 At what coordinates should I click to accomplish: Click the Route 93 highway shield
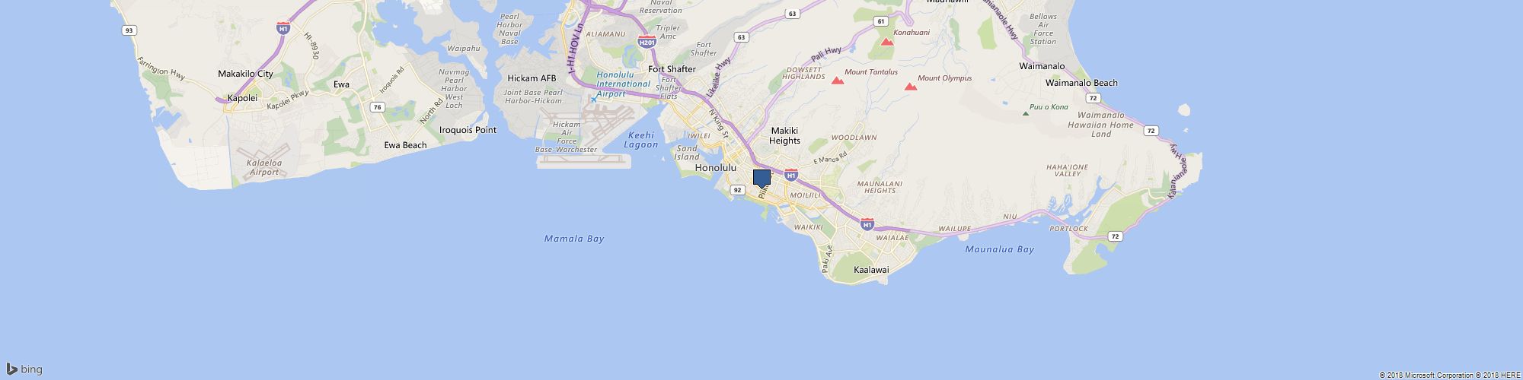pyautogui.click(x=129, y=30)
